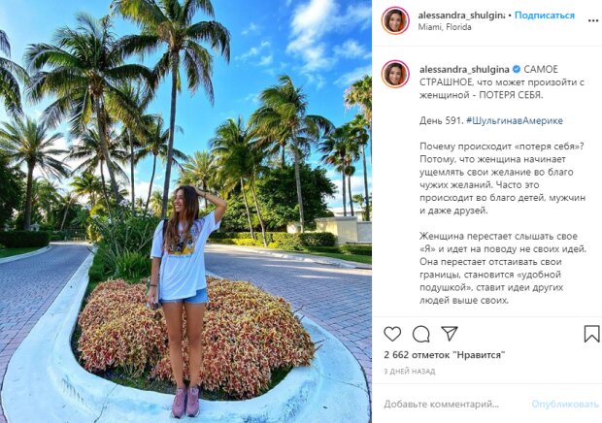Open the 3 дней назад timestamp
Screen dimensions: 602x423
tap(410, 372)
